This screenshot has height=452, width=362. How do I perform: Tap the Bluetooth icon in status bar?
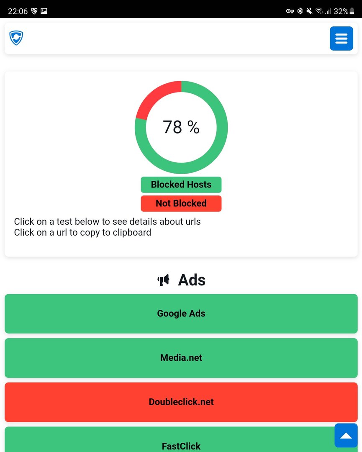[x=300, y=11]
